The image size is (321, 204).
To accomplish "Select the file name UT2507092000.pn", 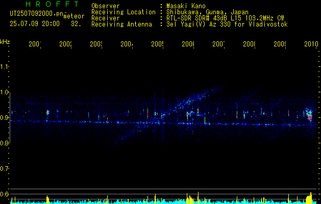I will click(37, 14).
